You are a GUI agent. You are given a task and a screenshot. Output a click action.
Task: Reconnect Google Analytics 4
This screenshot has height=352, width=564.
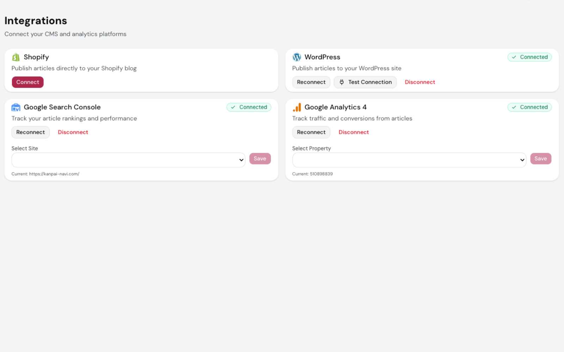[x=311, y=132]
